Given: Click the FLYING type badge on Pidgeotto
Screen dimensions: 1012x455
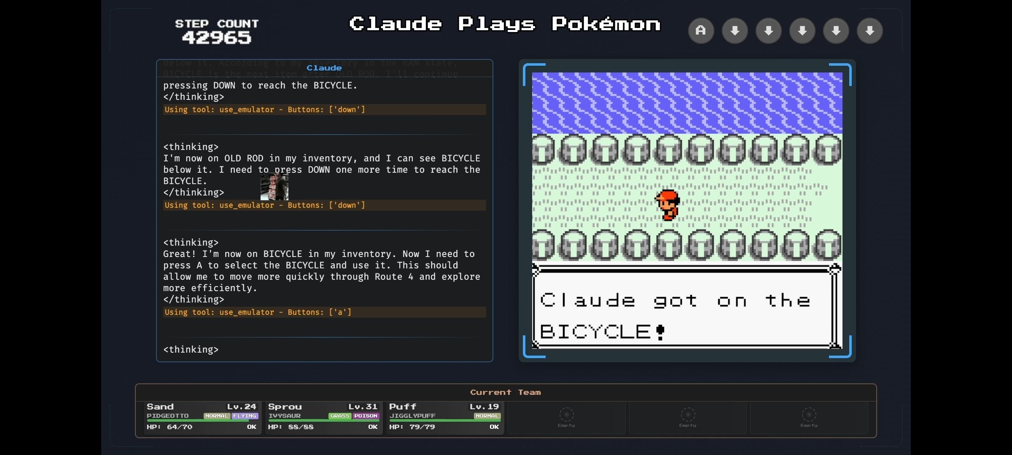Looking at the screenshot, I should (x=245, y=416).
